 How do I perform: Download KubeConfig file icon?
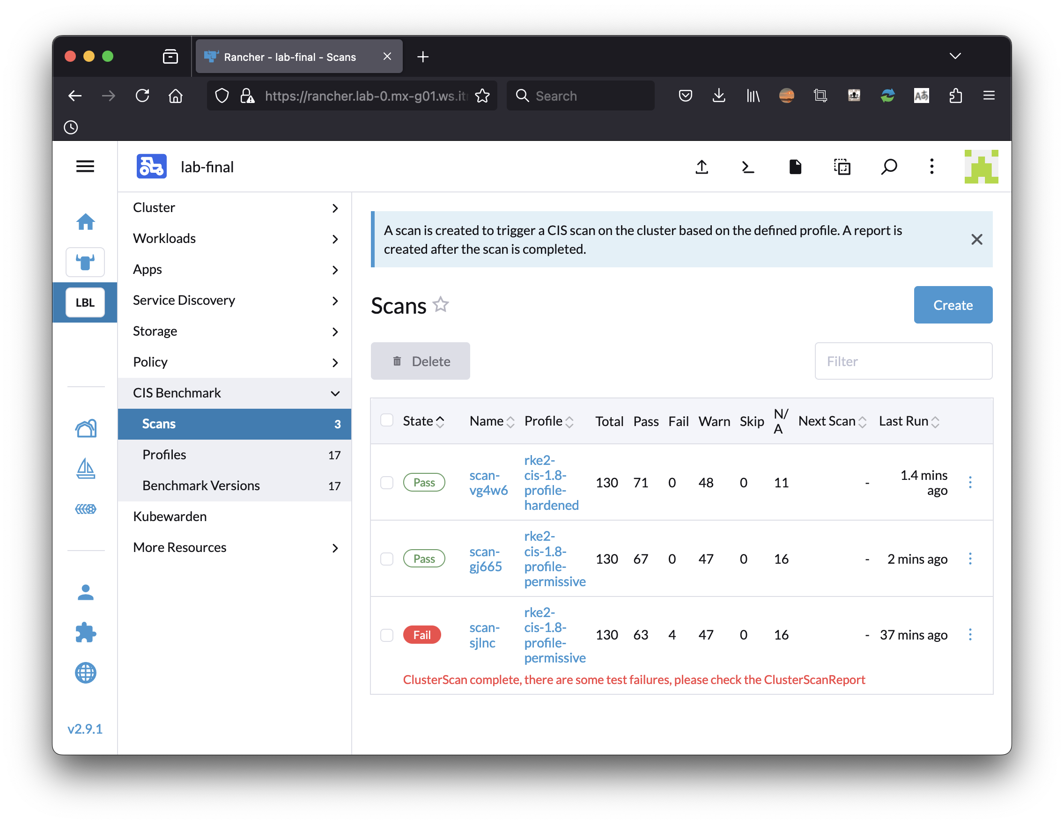[x=795, y=167]
